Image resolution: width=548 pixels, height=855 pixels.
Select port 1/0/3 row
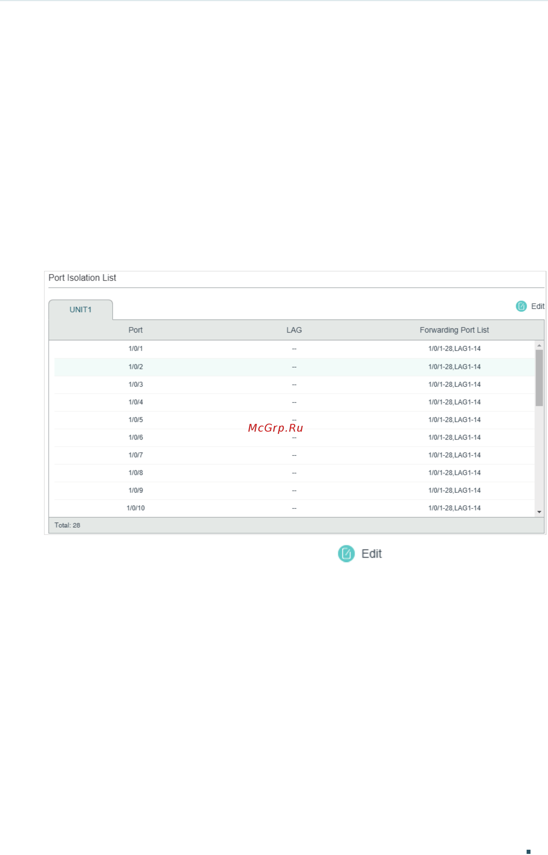(295, 385)
